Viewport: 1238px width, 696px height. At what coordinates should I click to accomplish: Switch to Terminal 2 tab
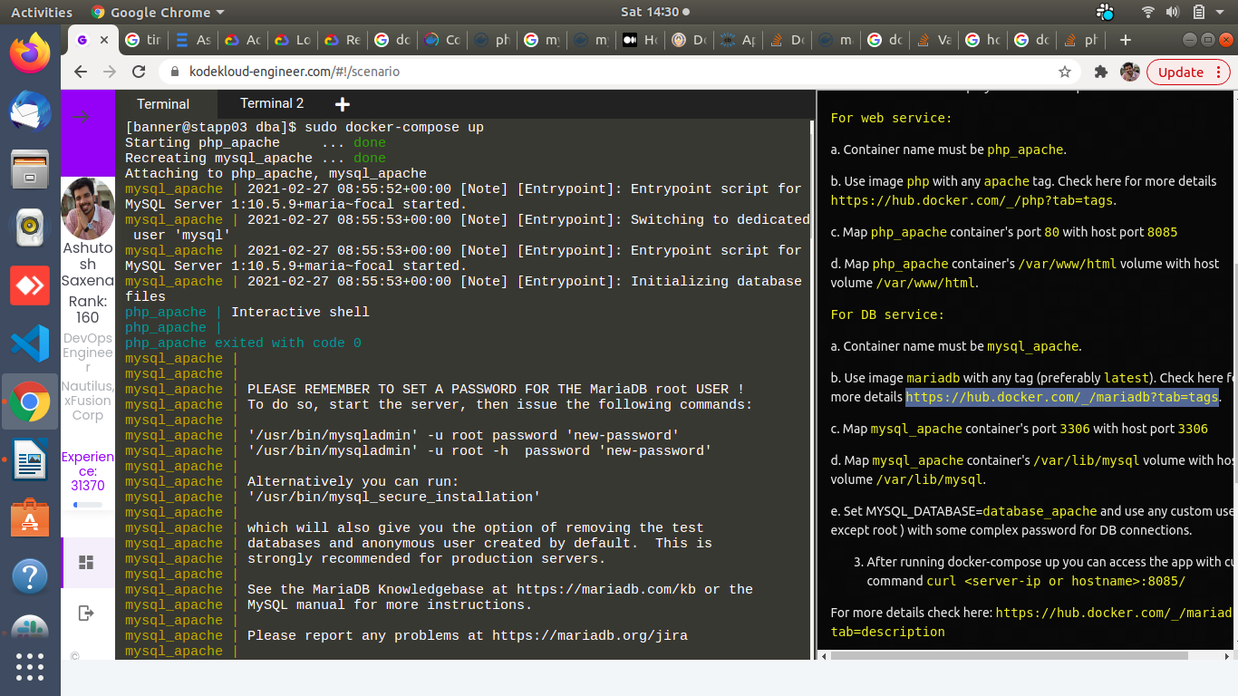pyautogui.click(x=272, y=103)
